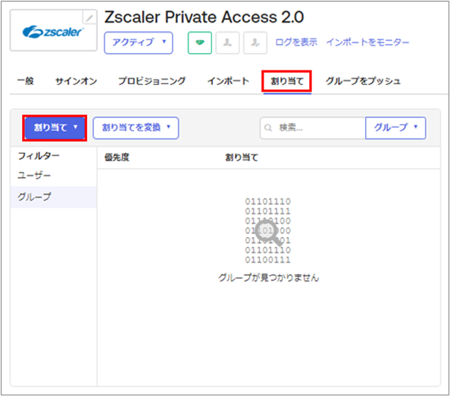
Task: Open the インポート tab
Action: pyautogui.click(x=229, y=81)
